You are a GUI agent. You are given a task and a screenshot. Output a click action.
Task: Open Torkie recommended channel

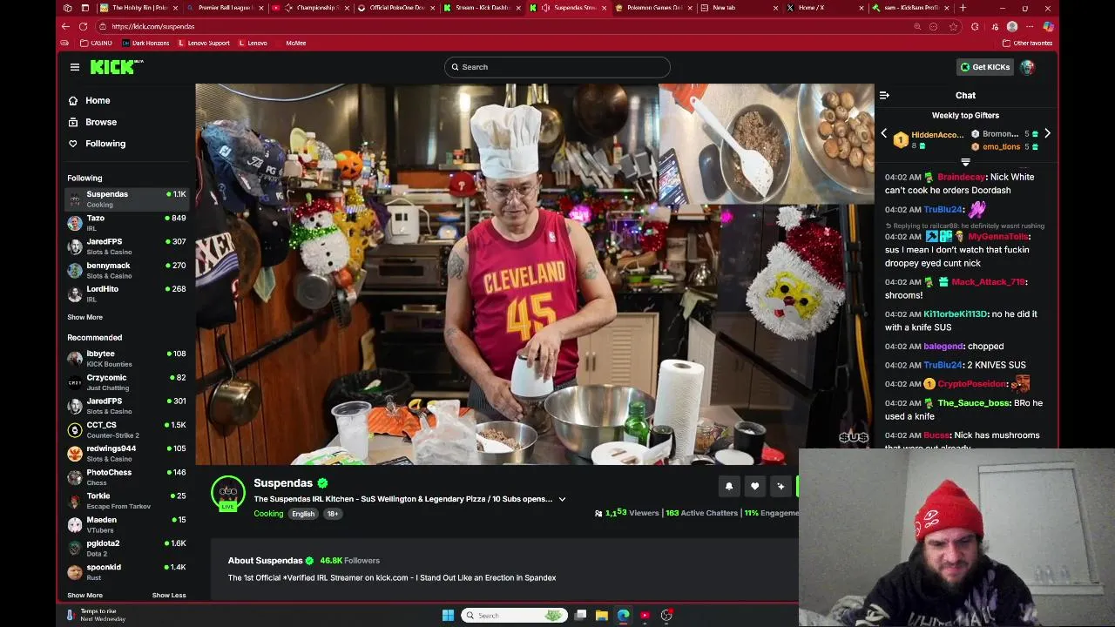[127, 501]
